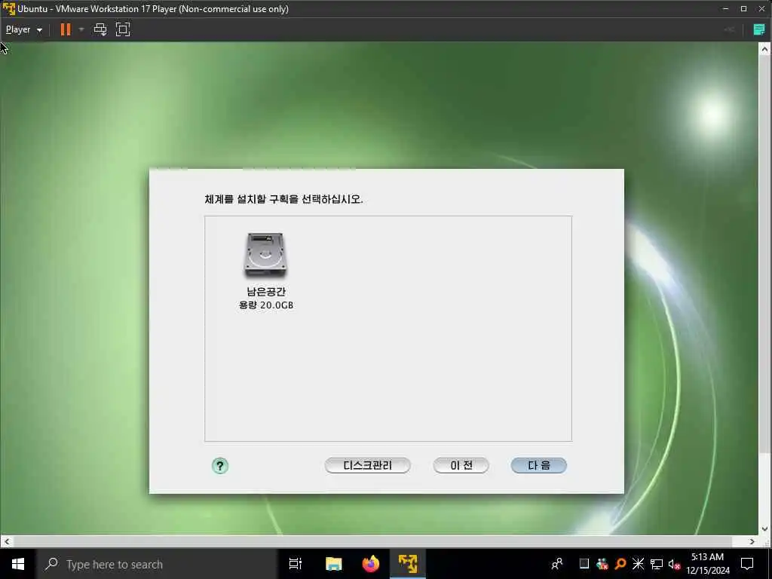Click the horizontal scrollbar right arrow
The height and width of the screenshot is (579, 772).
(x=752, y=541)
